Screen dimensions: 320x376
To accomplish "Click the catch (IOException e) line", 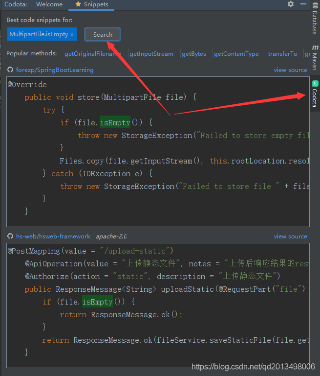I will pos(98,173).
